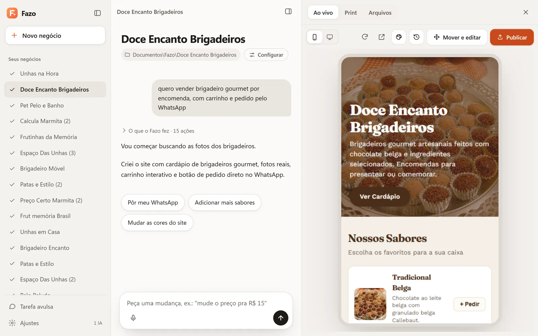The width and height of the screenshot is (538, 336).
Task: Choose the Pôr meu WhatsApp suggestion
Action: (153, 203)
